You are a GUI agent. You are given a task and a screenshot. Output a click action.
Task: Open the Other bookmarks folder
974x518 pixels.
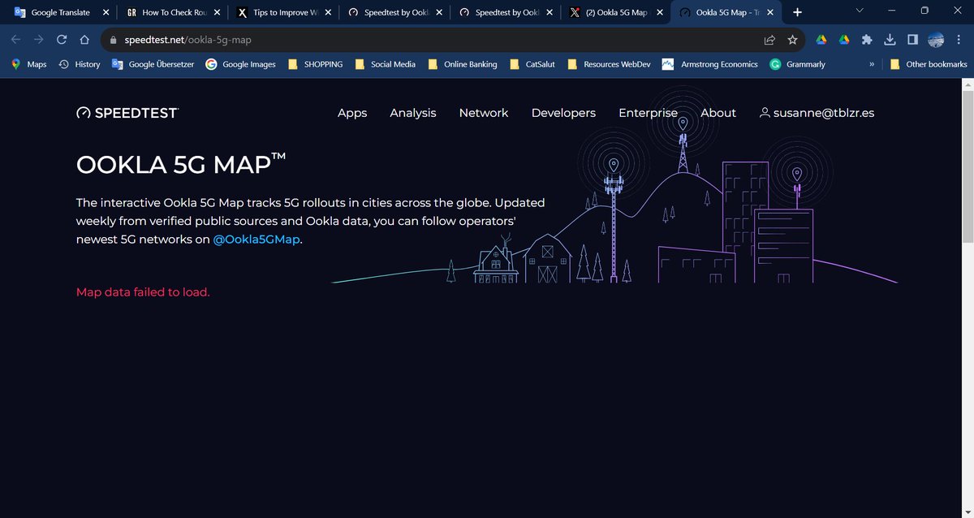(929, 64)
